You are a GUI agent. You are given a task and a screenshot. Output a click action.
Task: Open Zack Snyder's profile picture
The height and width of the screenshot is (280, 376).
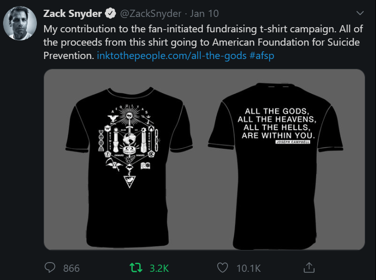(20, 24)
